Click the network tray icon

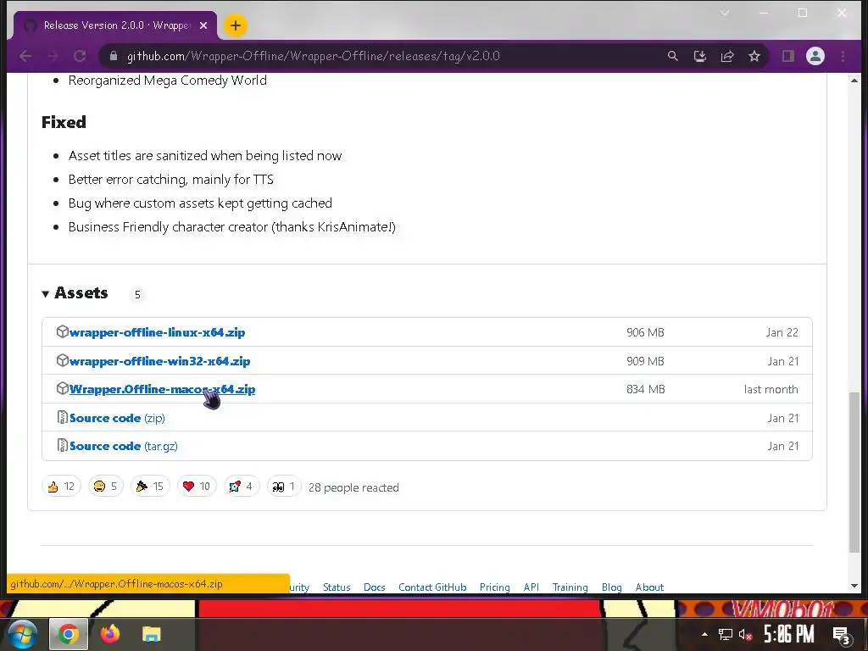pos(726,634)
